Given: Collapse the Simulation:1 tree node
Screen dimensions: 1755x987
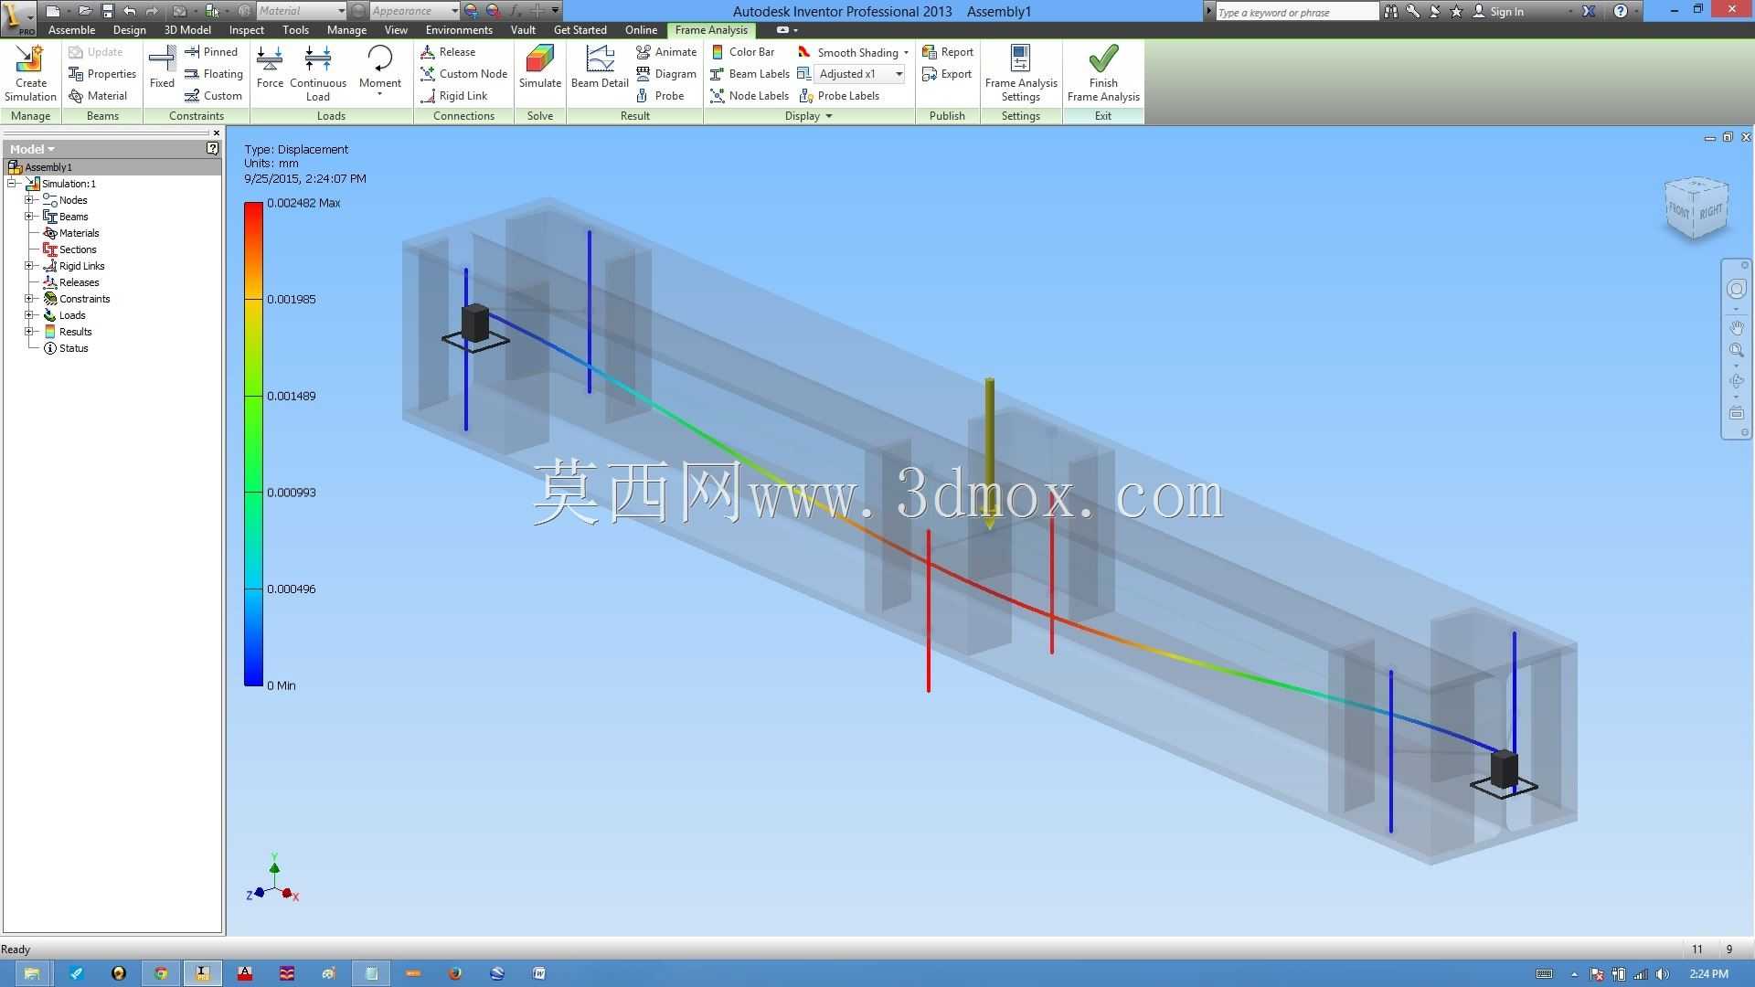Looking at the screenshot, I should pyautogui.click(x=12, y=184).
